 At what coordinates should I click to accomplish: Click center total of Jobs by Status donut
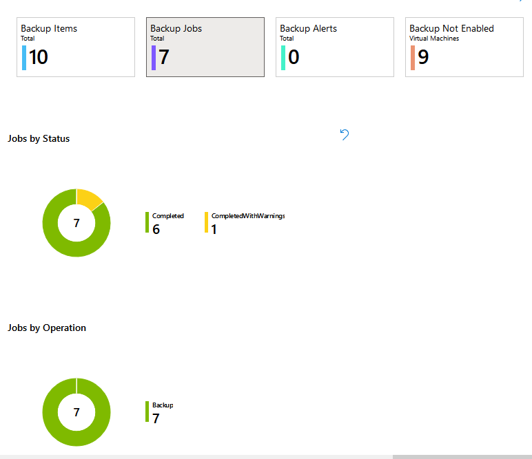(x=76, y=223)
